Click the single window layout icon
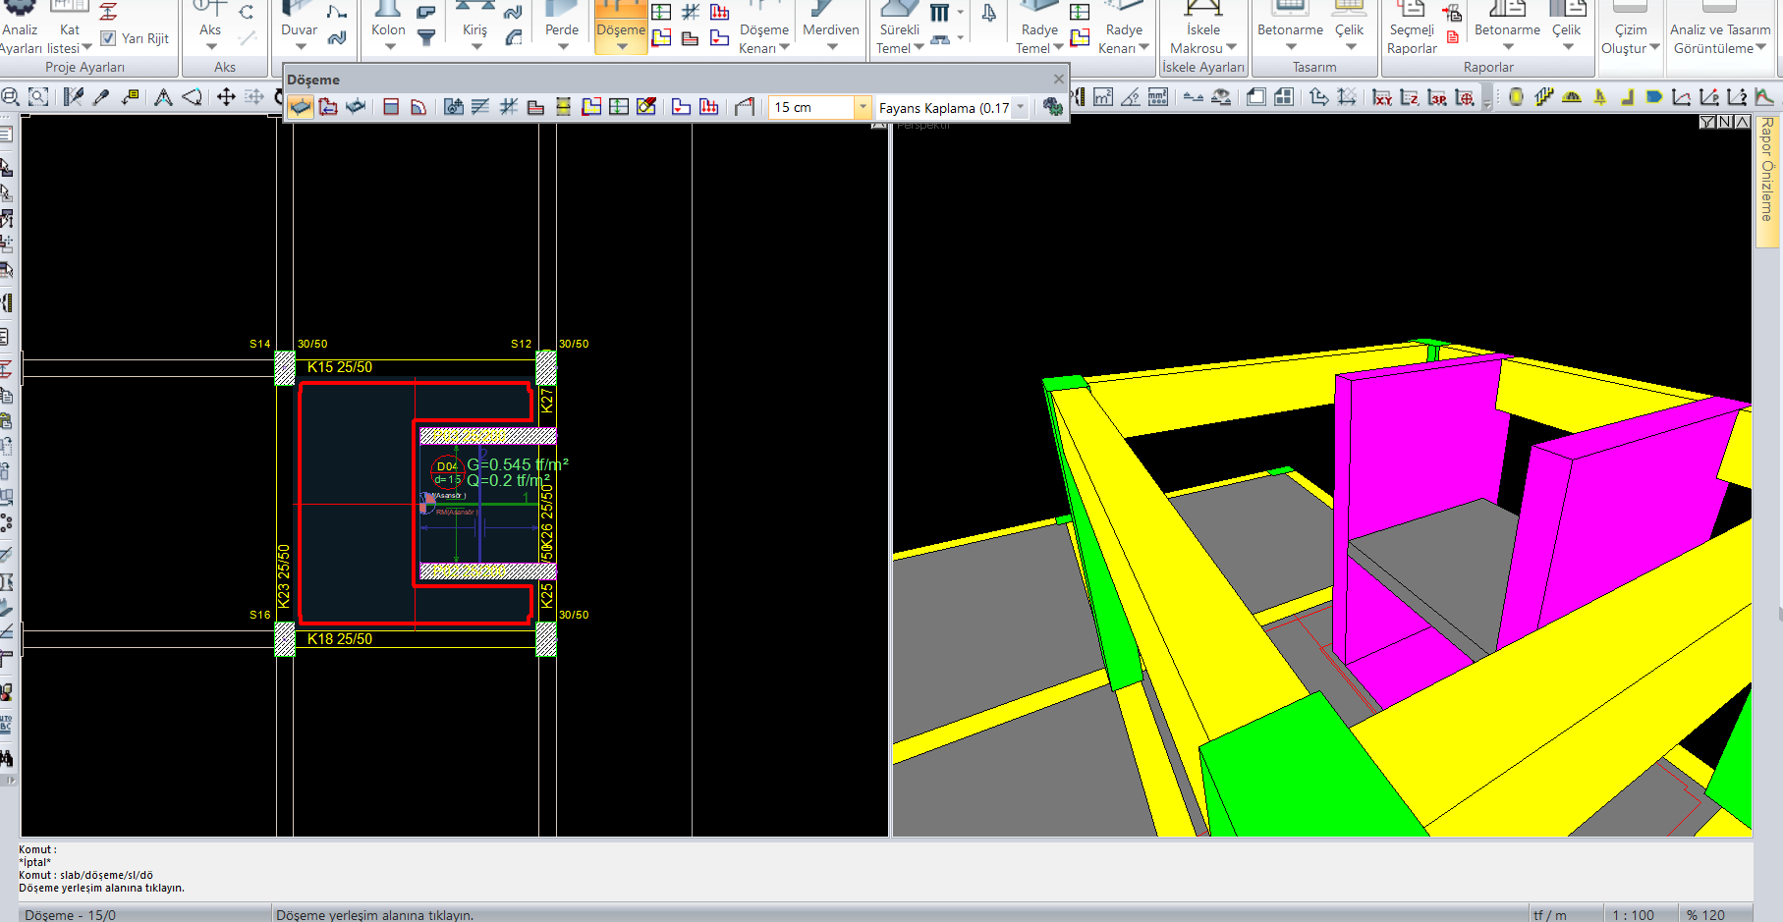1783x922 pixels. 1256,96
